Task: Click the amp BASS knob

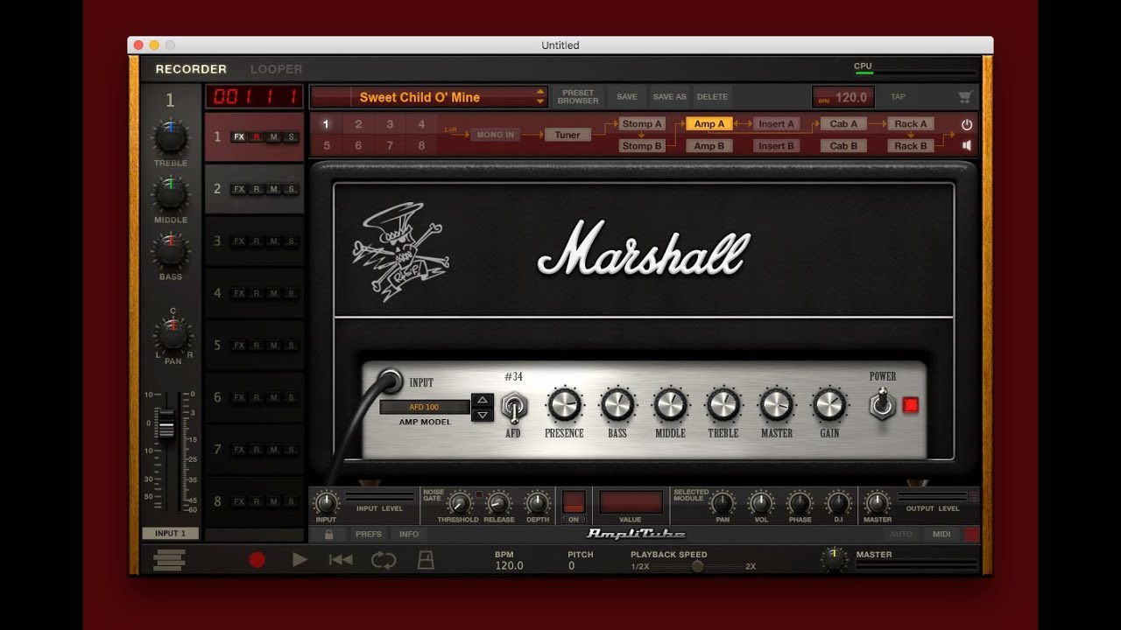Action: (617, 405)
